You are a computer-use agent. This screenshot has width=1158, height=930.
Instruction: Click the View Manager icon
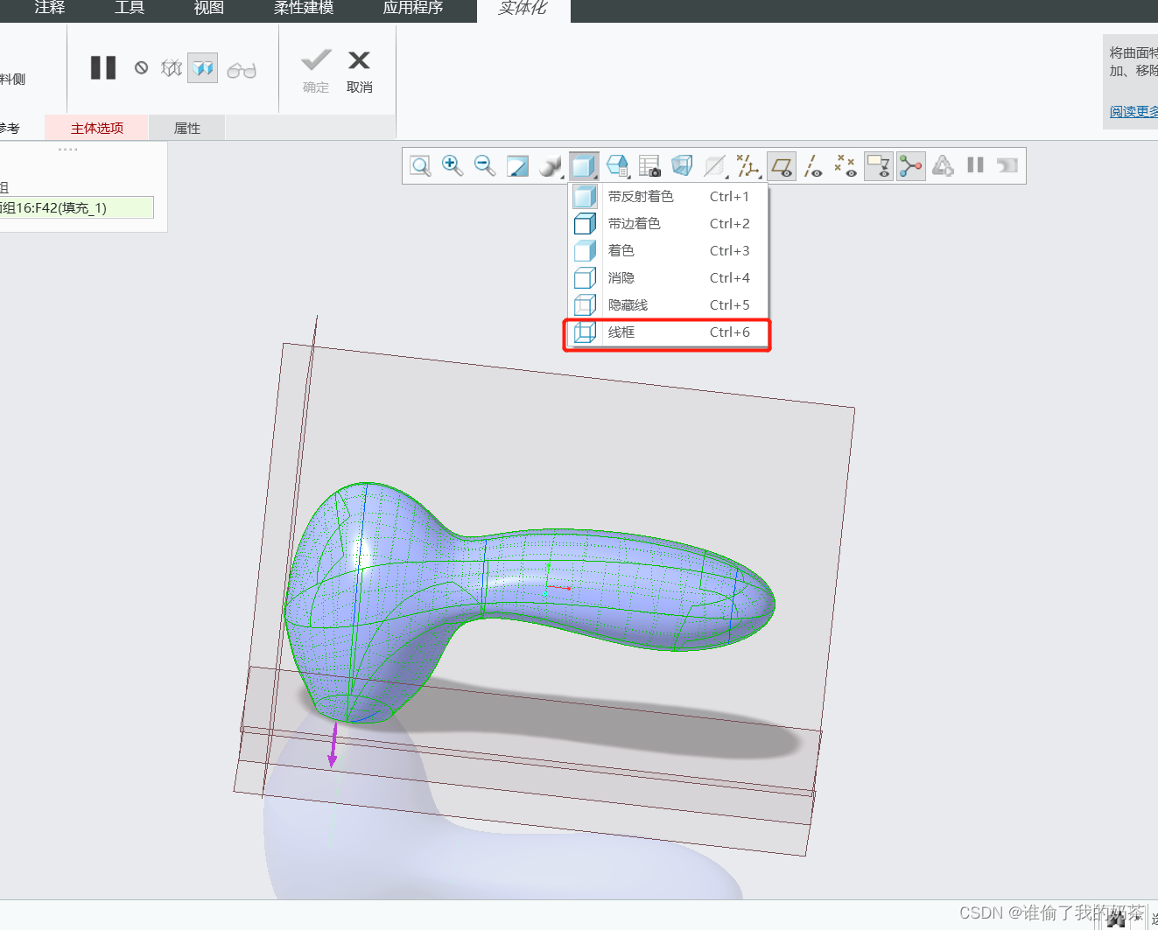tap(649, 165)
